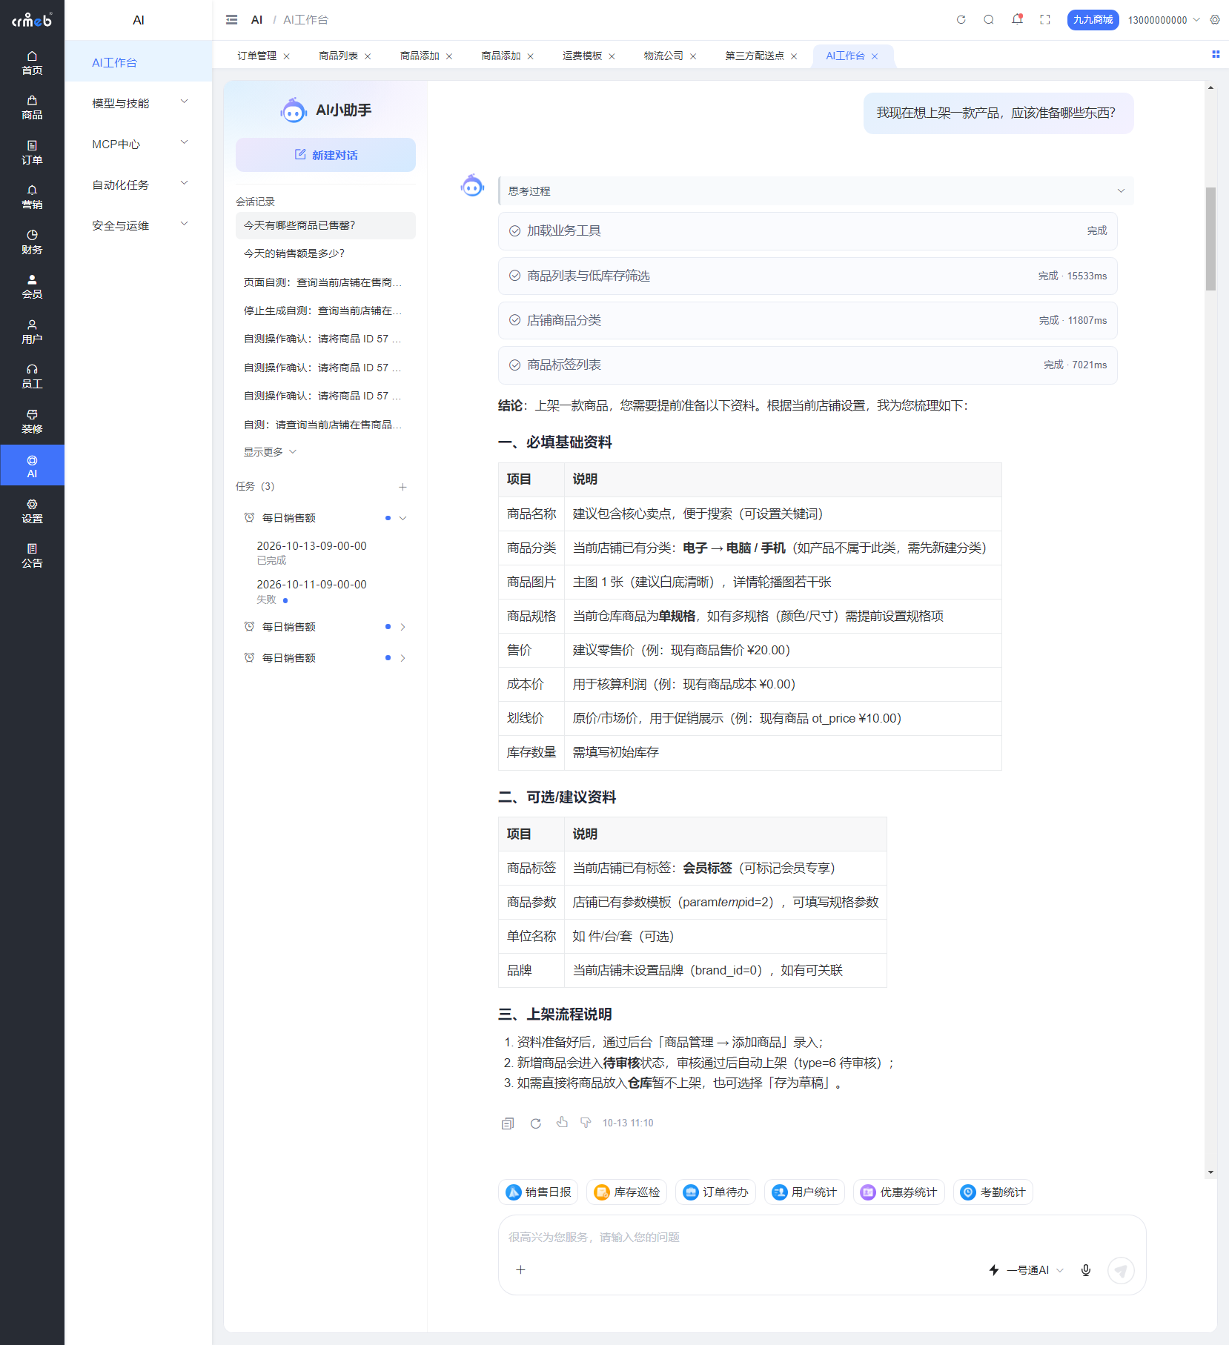Collapse the menu with the hamburger icon

pyautogui.click(x=232, y=20)
